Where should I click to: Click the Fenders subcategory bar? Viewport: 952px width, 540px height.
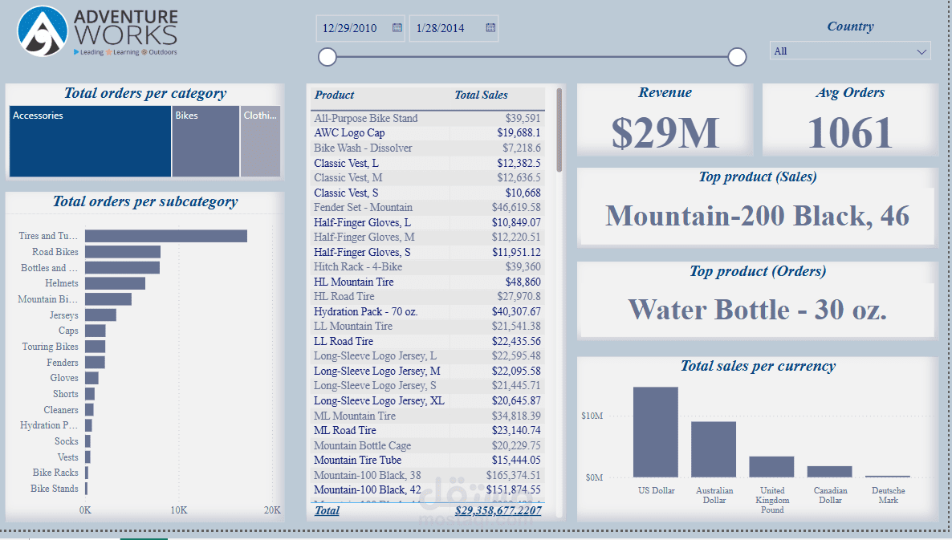95,362
